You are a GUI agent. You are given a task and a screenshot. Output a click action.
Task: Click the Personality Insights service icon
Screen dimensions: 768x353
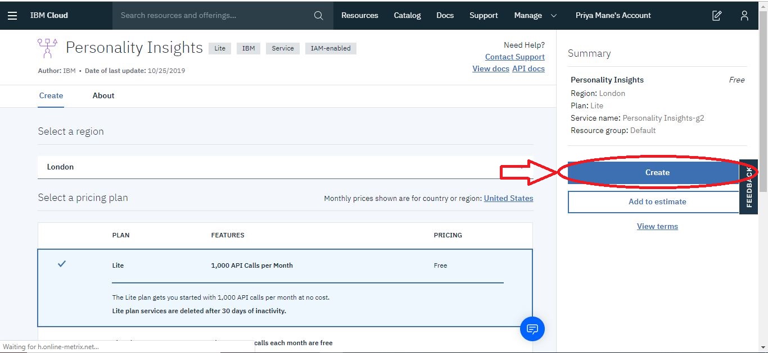click(x=47, y=48)
